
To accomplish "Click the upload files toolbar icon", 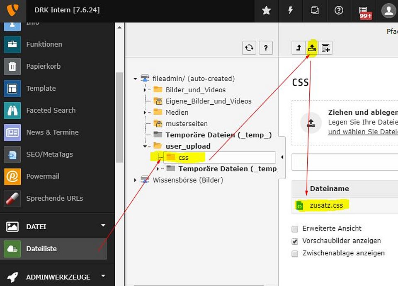I will 312,48.
